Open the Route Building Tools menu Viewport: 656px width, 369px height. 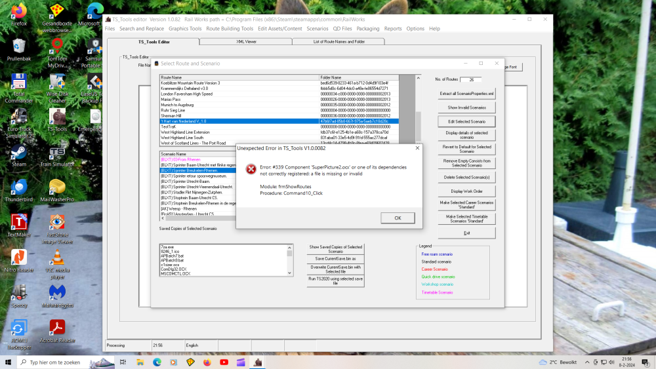point(229,29)
